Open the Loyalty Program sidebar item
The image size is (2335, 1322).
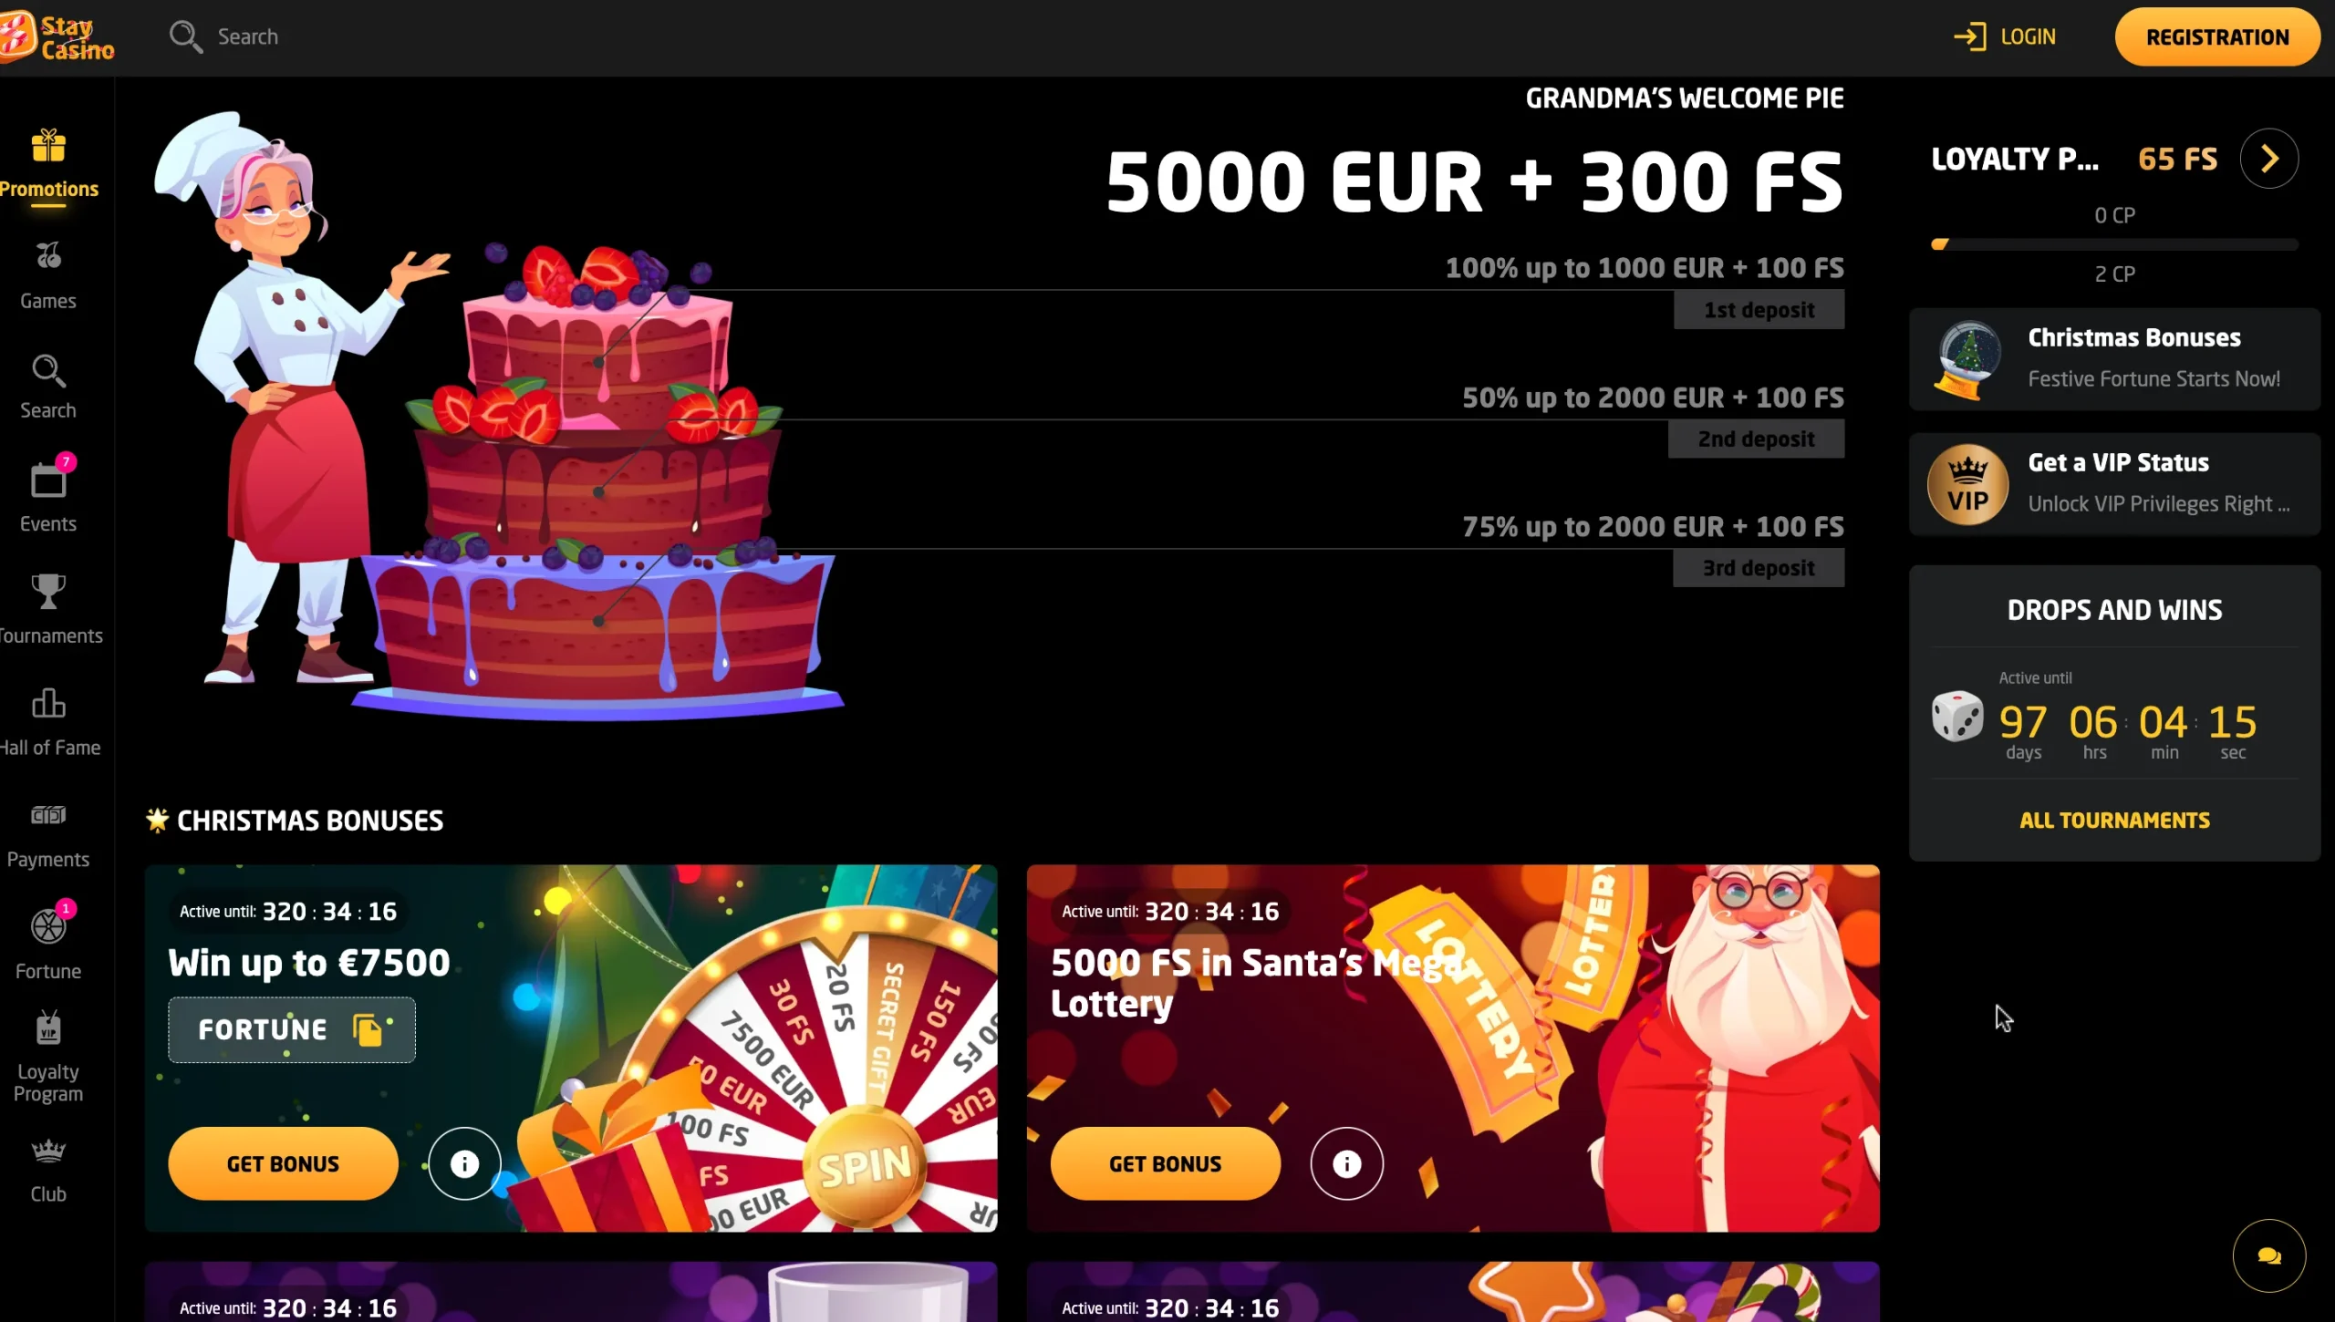click(48, 1058)
